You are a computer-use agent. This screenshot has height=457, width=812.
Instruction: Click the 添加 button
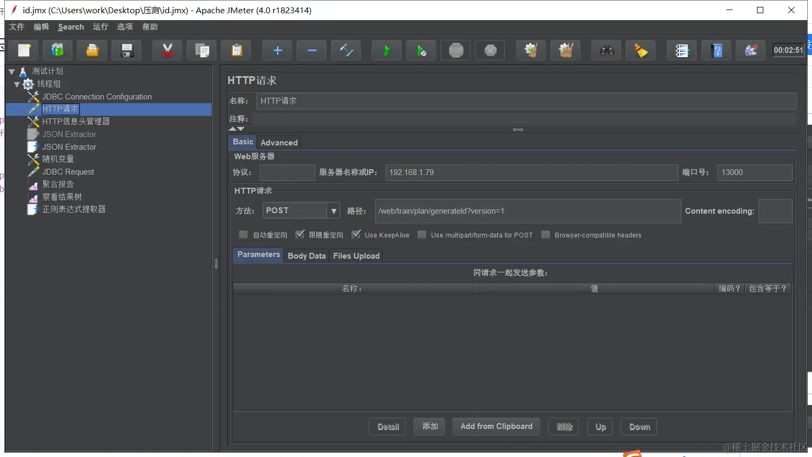click(430, 426)
